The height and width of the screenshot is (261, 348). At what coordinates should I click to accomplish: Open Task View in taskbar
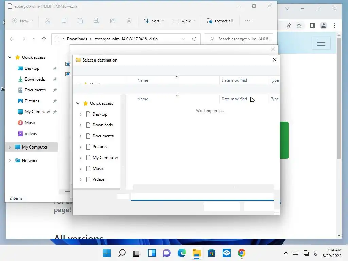[x=136, y=253]
